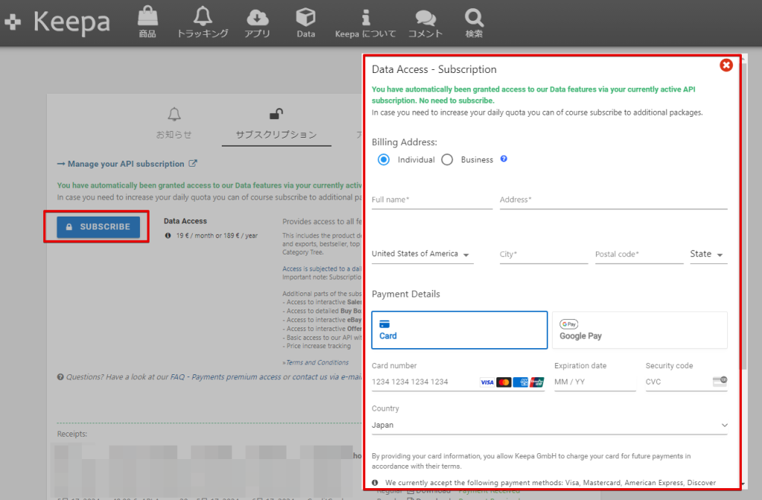Screen dimensions: 762x500
Task: Open the アプリ cloud download icon
Action: 257,18
